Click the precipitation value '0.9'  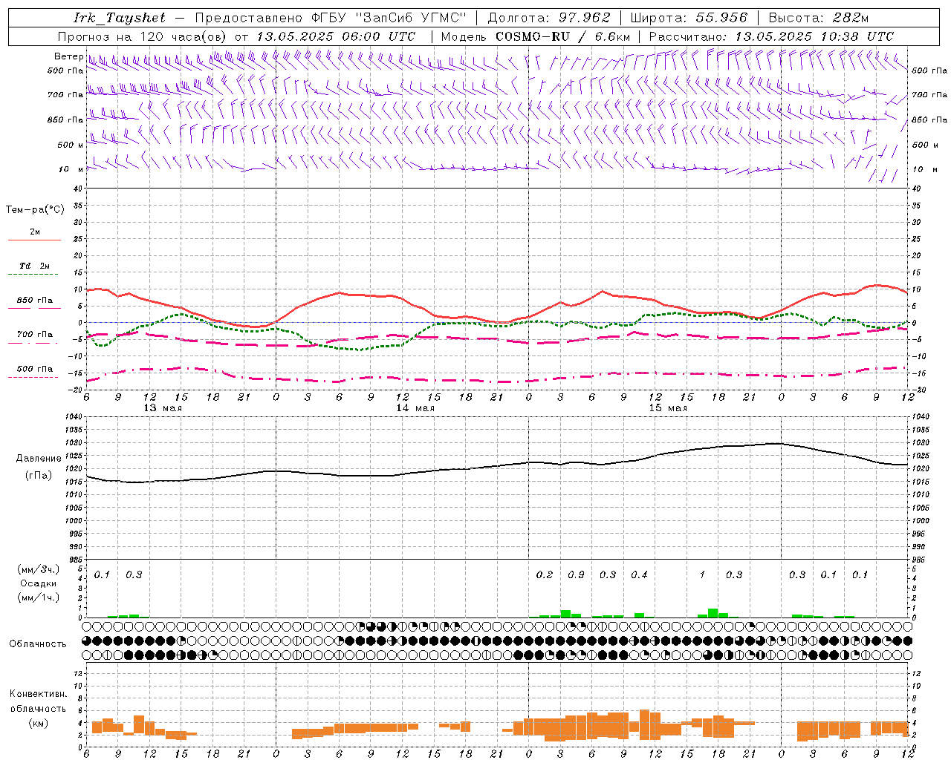pos(576,574)
